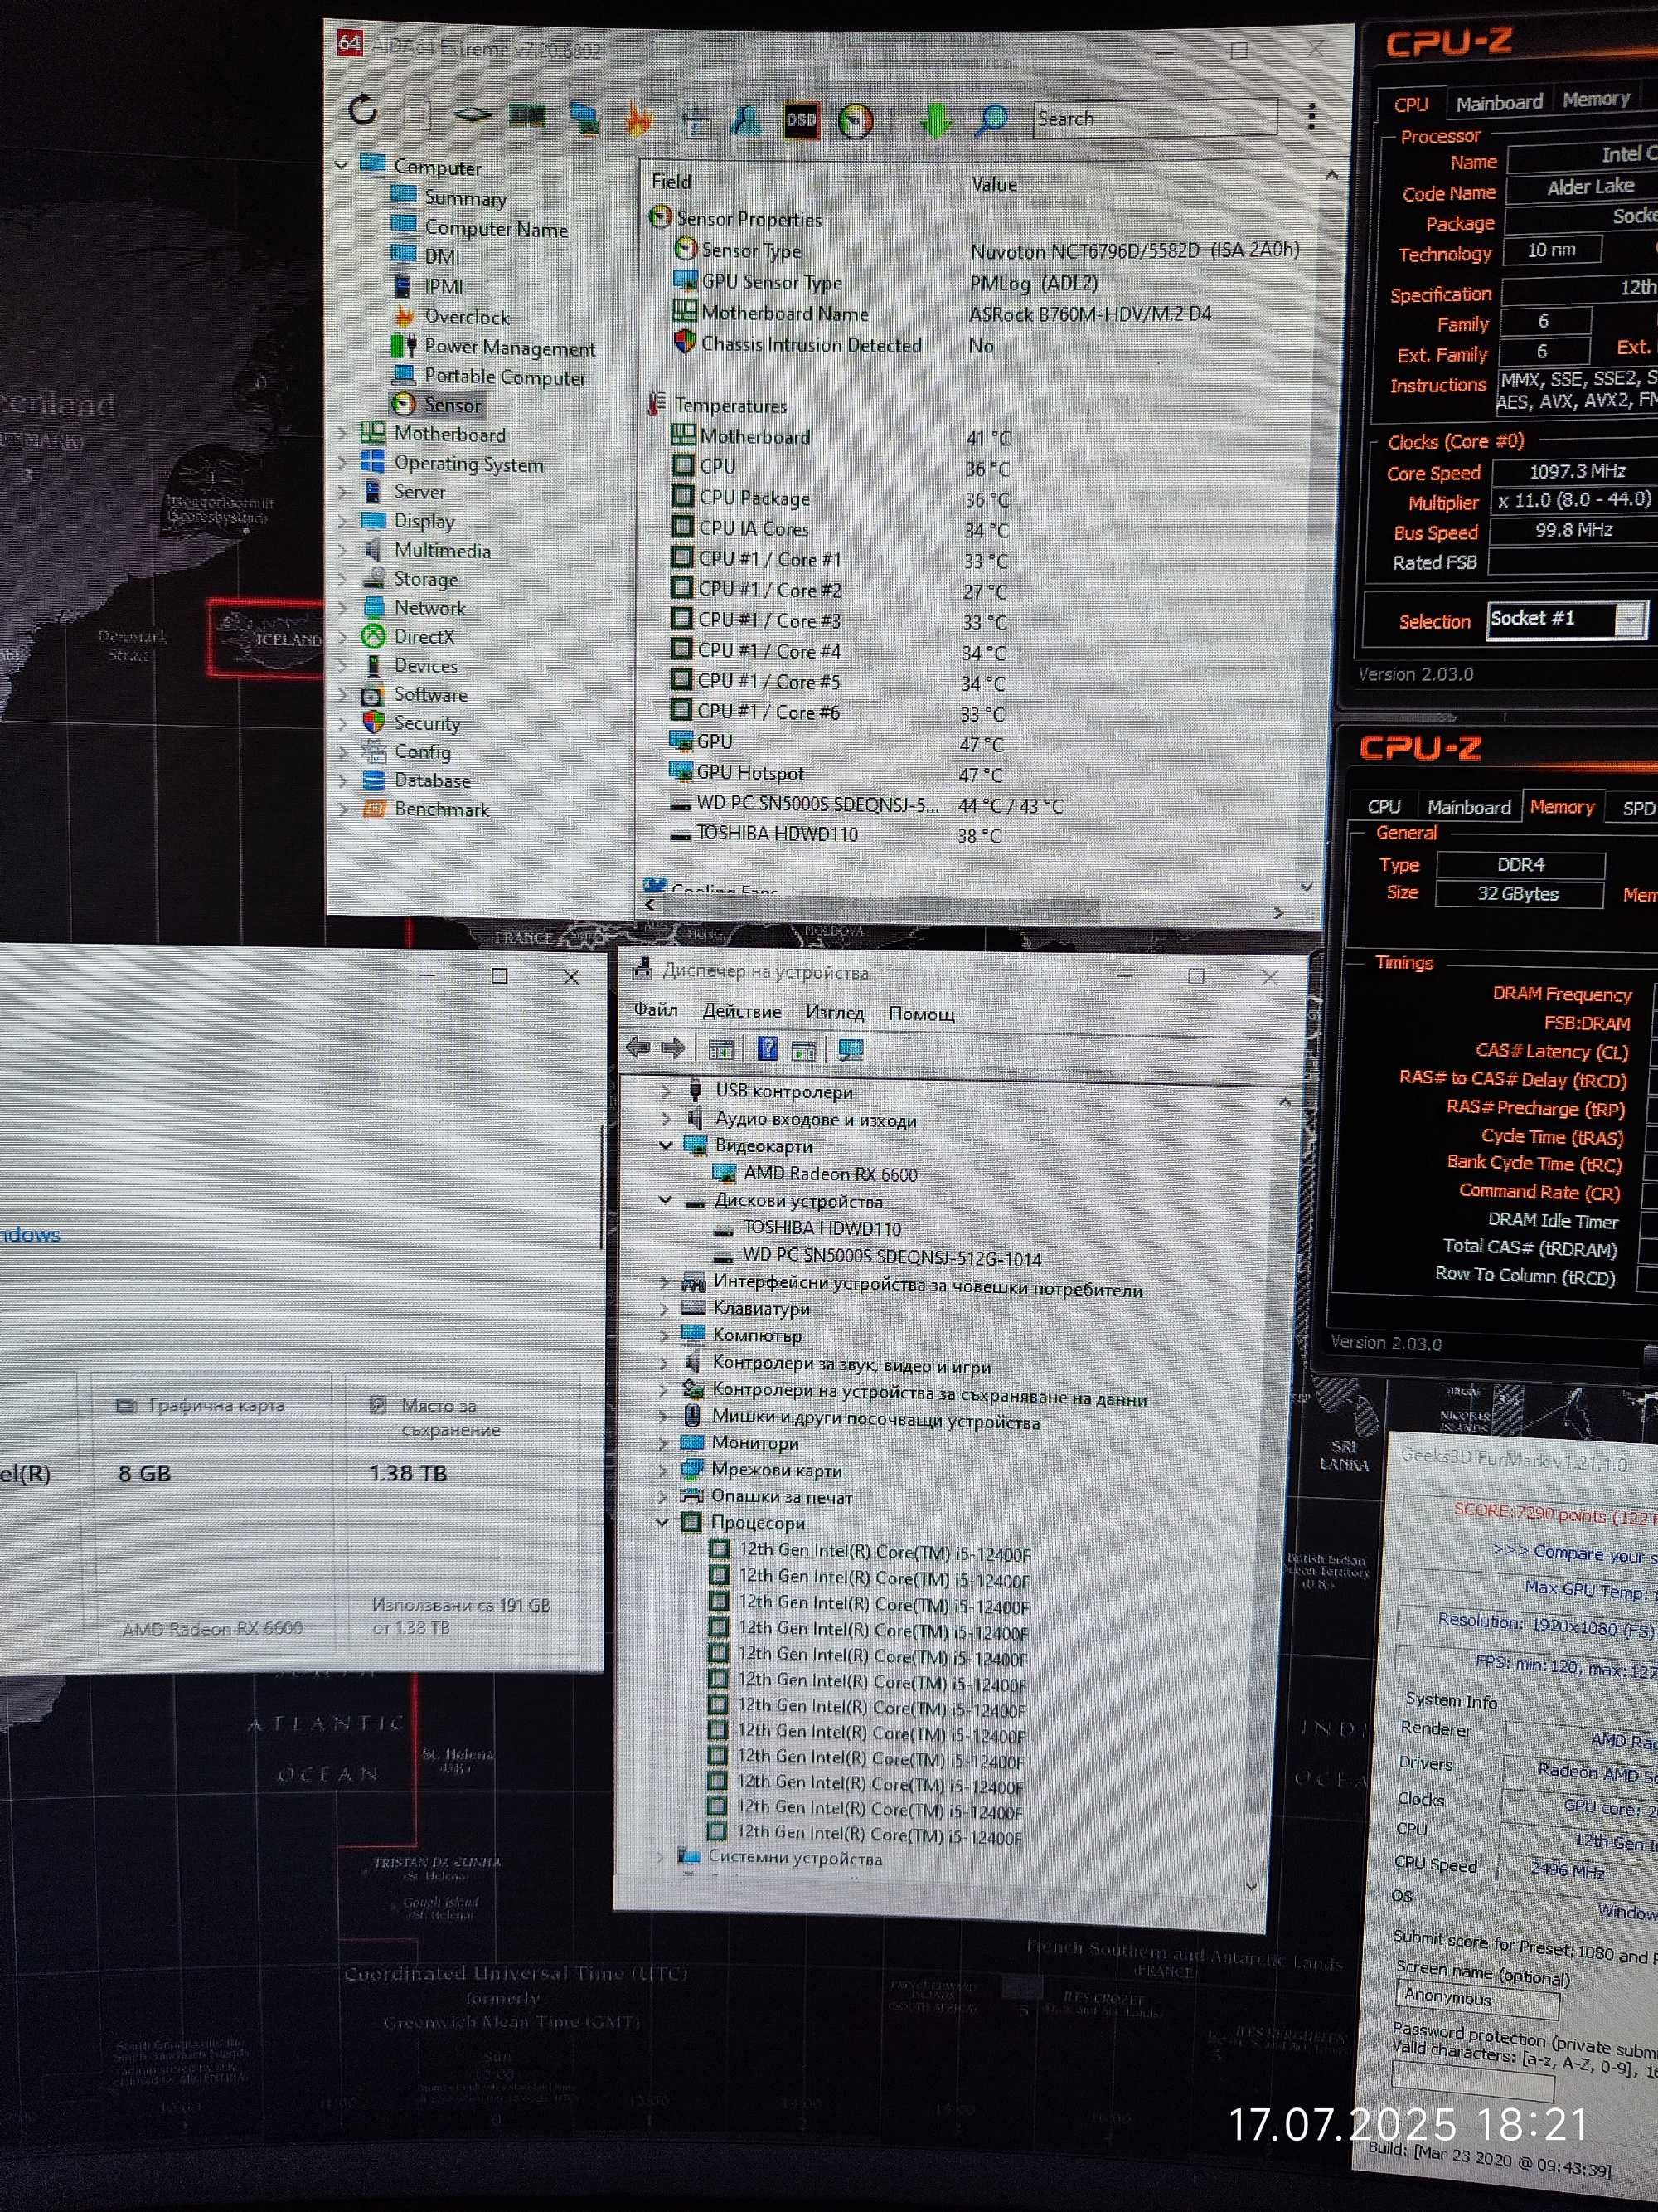Click the green download arrow in AIDA64

click(935, 121)
